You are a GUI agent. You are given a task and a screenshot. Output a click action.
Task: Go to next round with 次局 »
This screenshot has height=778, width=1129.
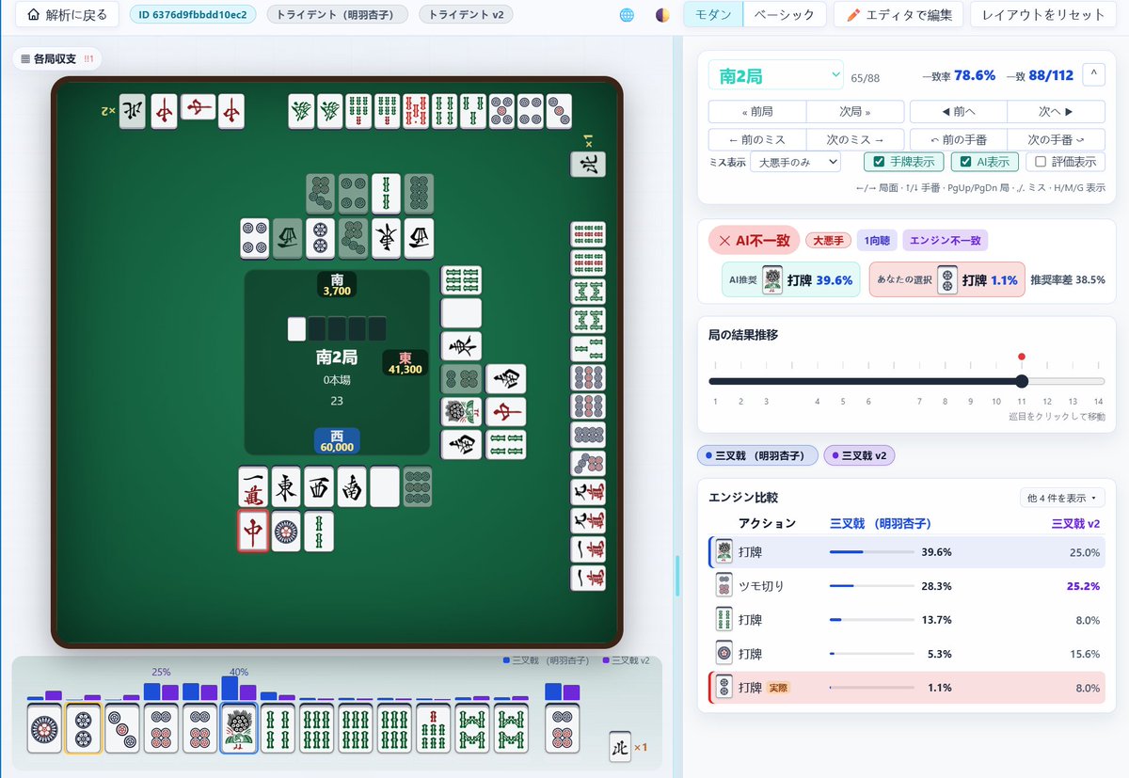pos(855,111)
